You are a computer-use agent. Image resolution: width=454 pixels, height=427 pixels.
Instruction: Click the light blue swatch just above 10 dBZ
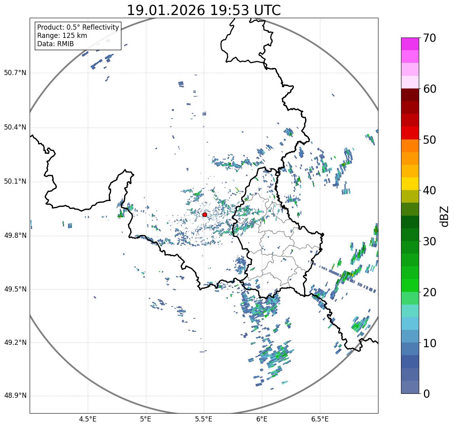pyautogui.click(x=410, y=337)
